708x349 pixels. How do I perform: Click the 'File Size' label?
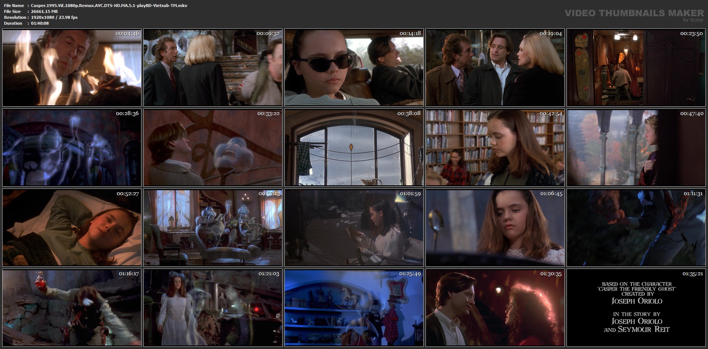(12, 11)
